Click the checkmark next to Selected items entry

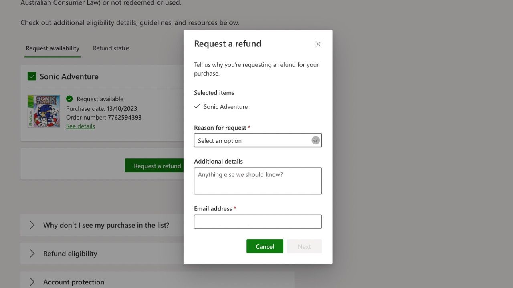pos(197,106)
